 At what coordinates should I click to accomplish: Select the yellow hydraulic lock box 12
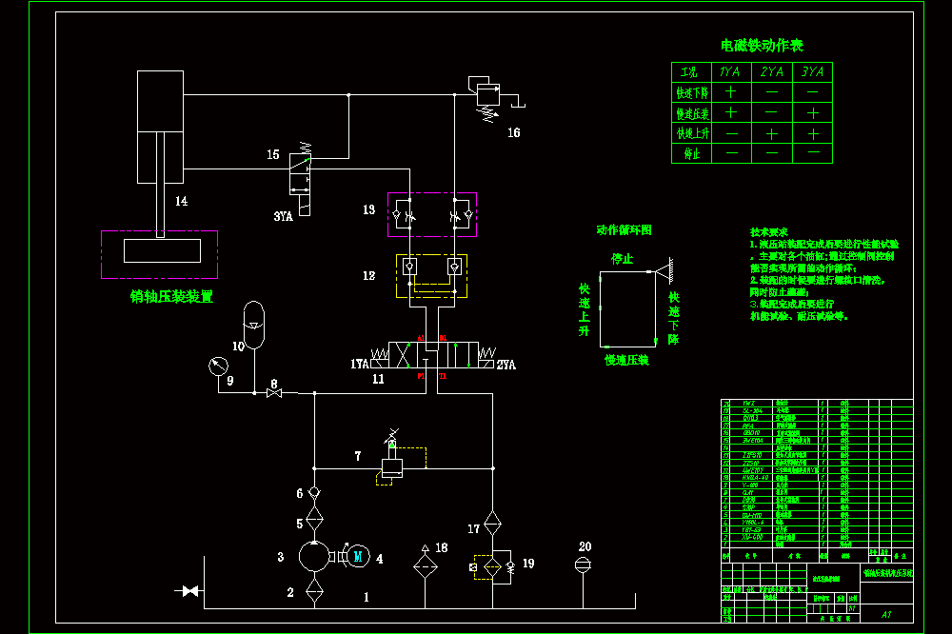[x=431, y=276]
